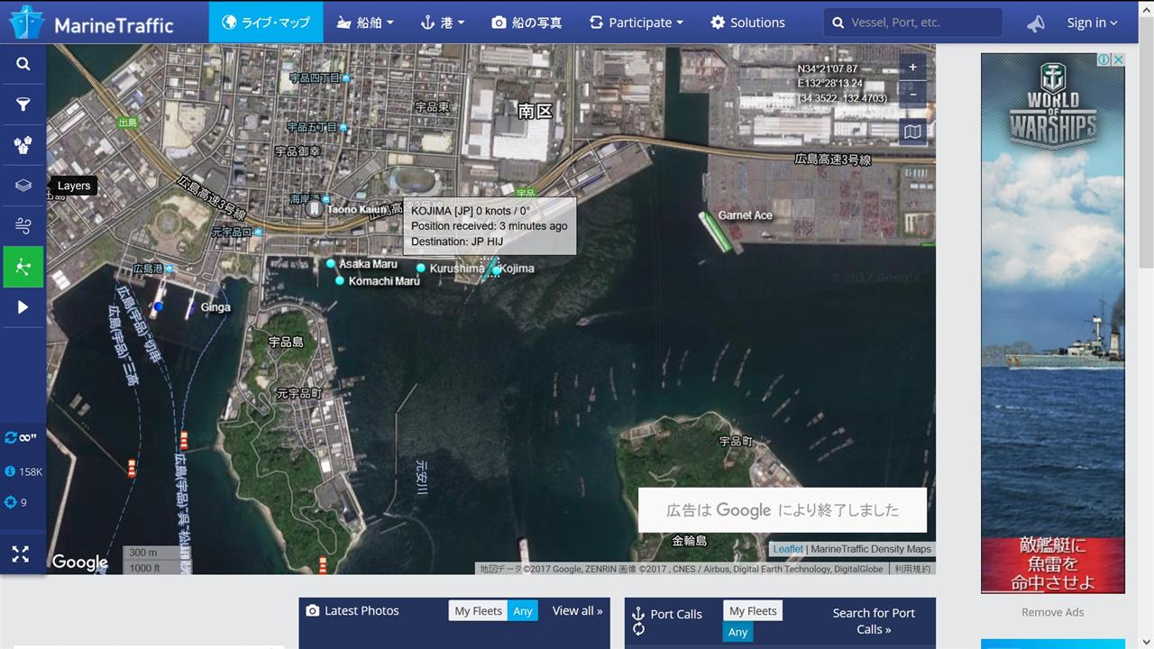1154x649 pixels.
Task: Select the Kurushima vessel dot
Action: pos(421,268)
